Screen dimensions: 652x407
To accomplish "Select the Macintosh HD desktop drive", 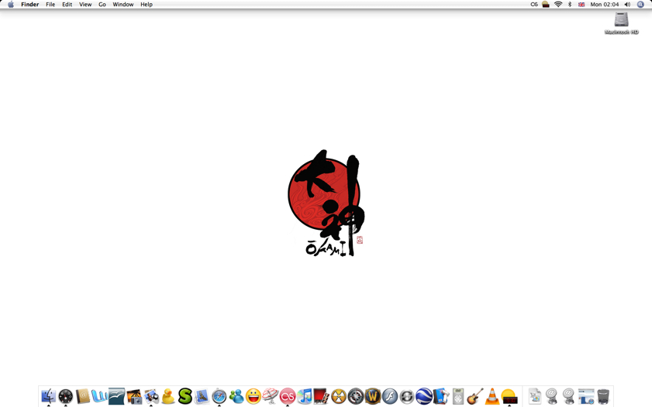I will click(x=621, y=23).
